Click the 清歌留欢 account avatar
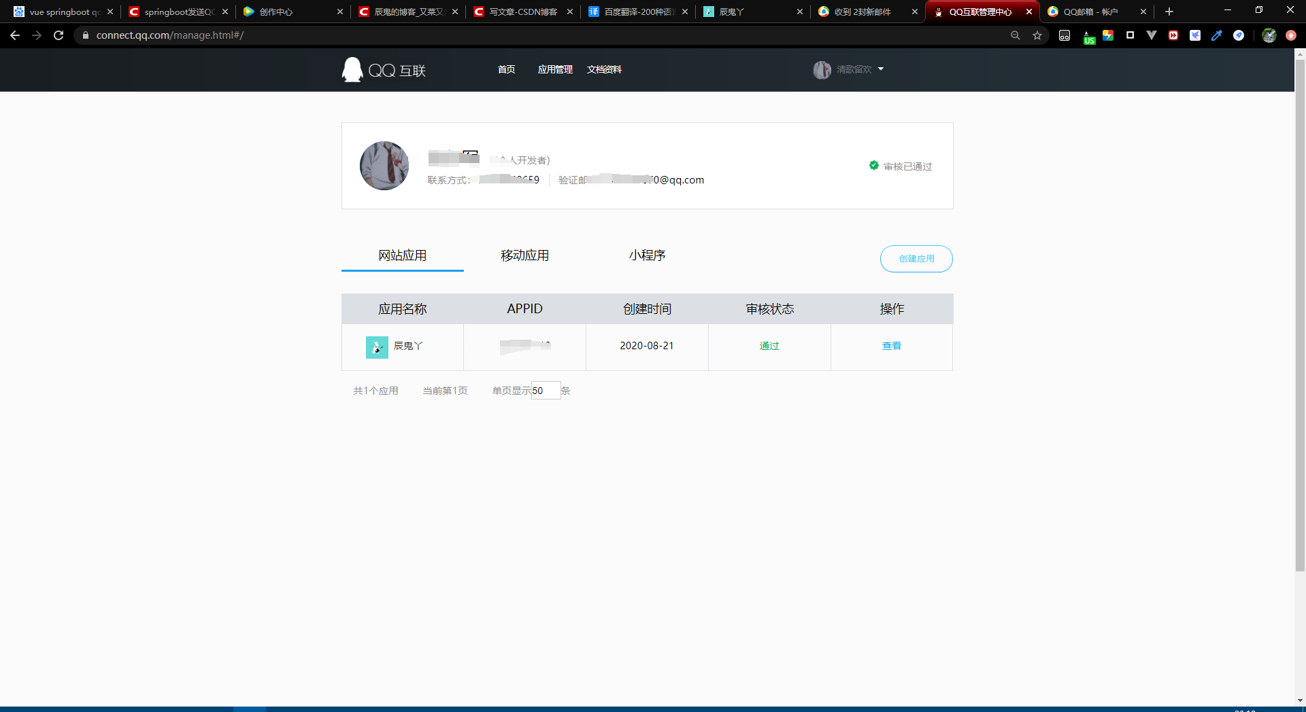This screenshot has height=712, width=1306. pos(822,69)
